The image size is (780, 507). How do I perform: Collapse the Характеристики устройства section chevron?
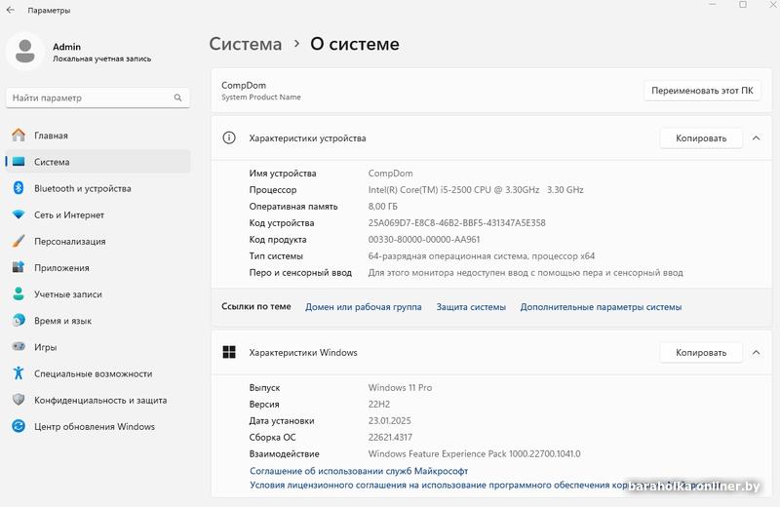click(757, 137)
